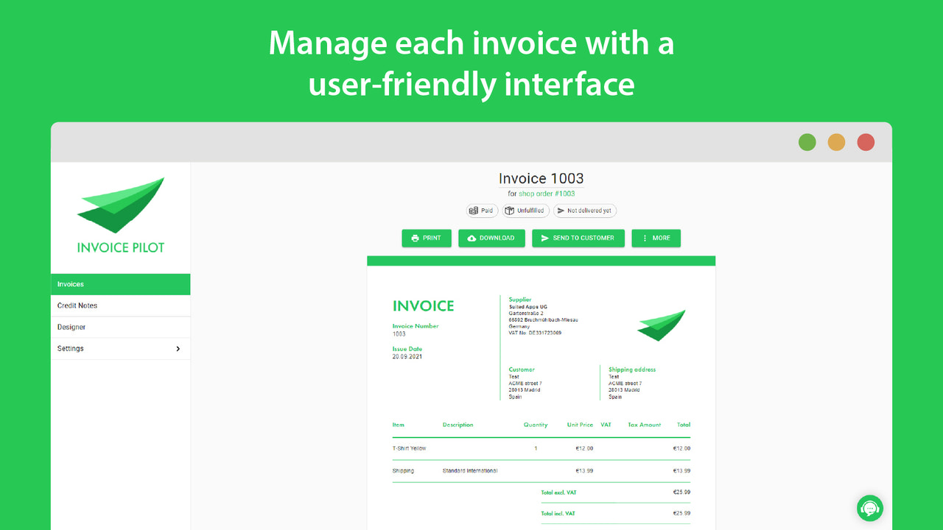Expand the Settings menu chevron
The width and height of the screenshot is (943, 530).
coord(177,348)
